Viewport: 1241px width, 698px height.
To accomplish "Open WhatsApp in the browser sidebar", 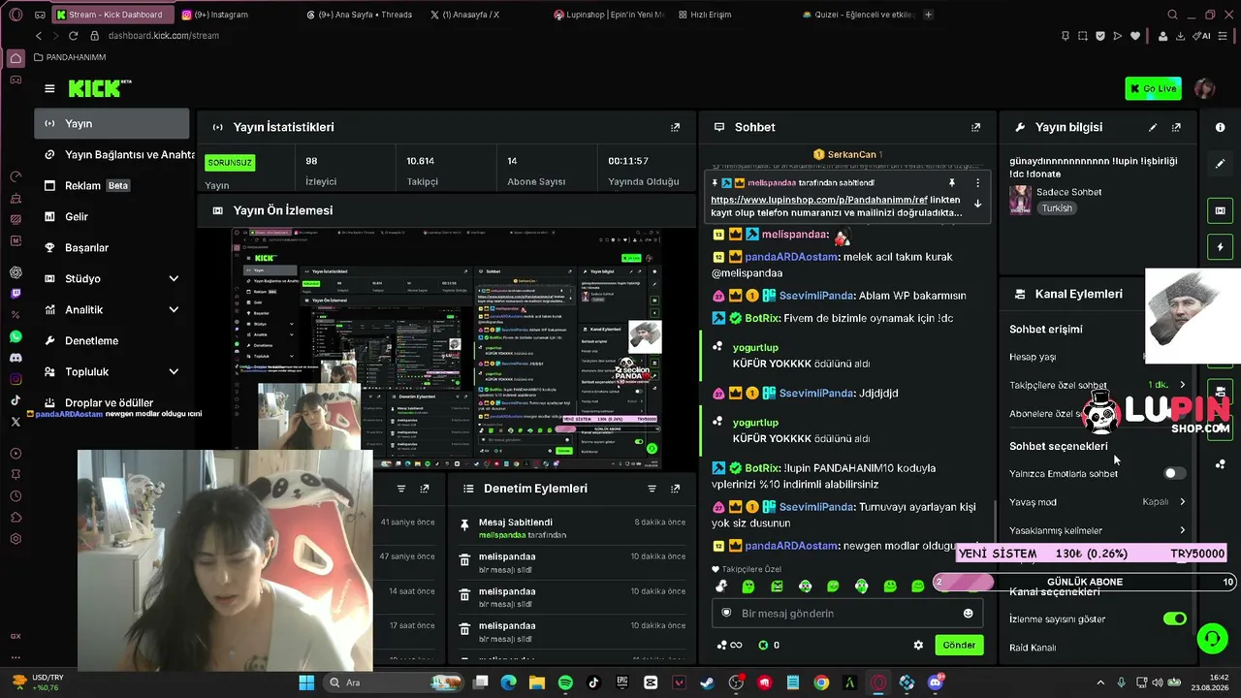I will [16, 336].
